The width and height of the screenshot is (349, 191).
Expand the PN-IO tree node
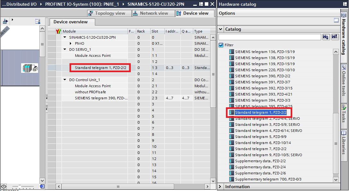(x=71, y=43)
